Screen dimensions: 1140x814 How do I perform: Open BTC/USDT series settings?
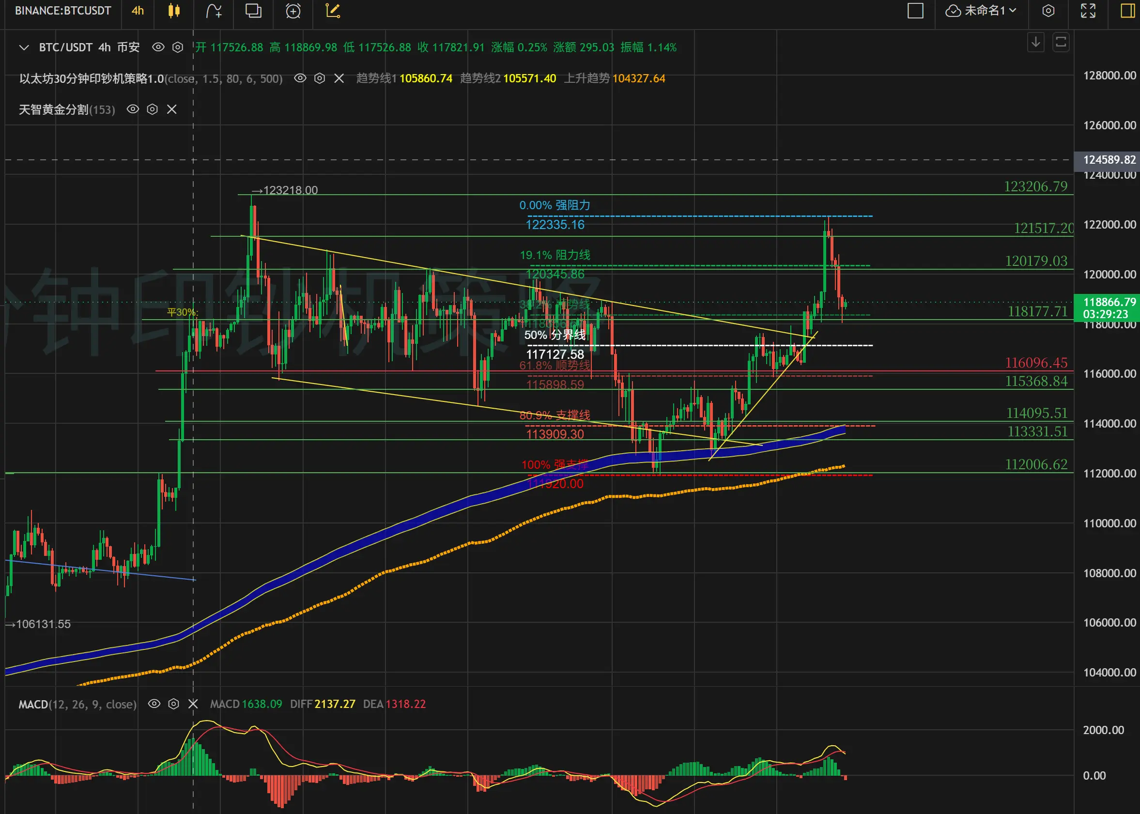pos(178,47)
